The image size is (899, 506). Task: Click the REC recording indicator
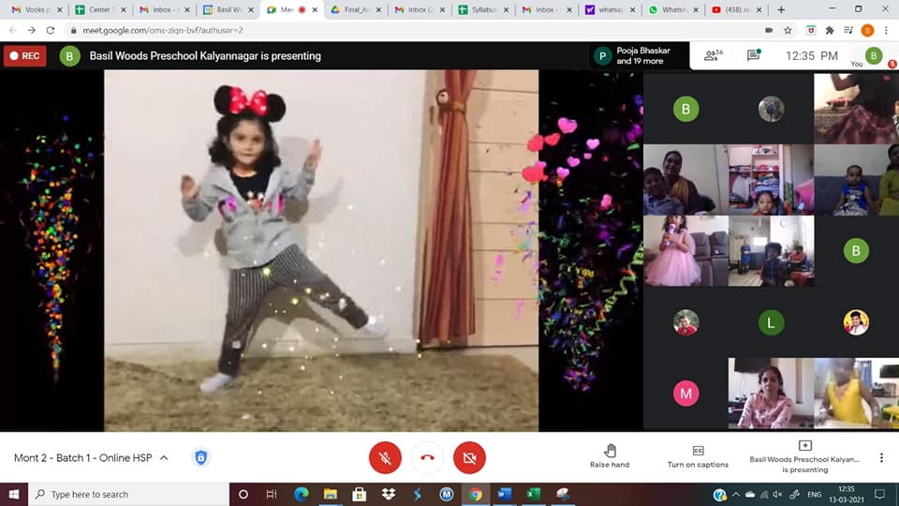click(x=24, y=55)
